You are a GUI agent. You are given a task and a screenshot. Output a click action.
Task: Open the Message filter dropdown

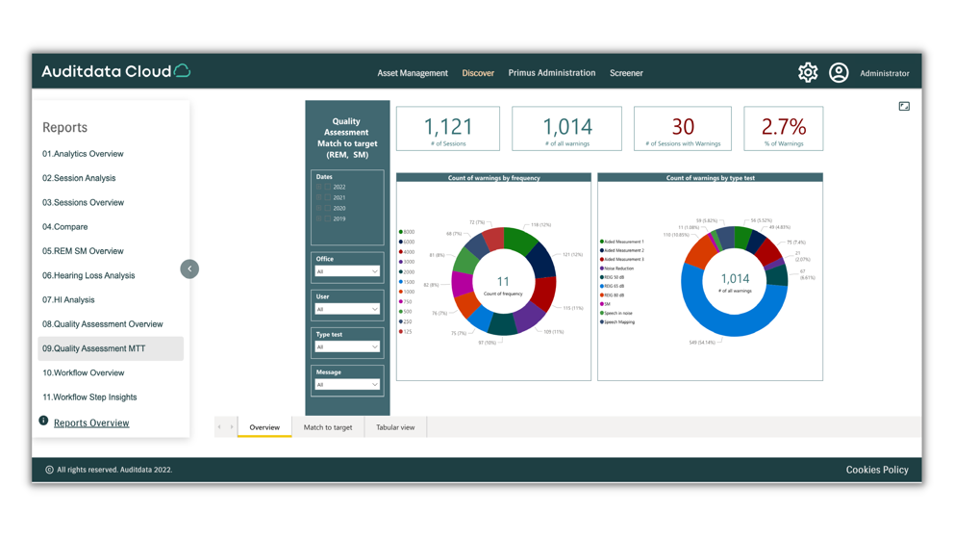coord(347,385)
